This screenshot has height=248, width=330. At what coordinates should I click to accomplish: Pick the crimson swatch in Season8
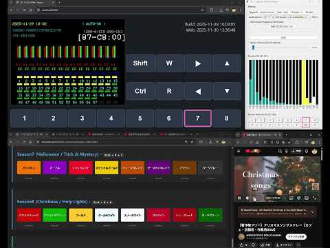(159, 215)
